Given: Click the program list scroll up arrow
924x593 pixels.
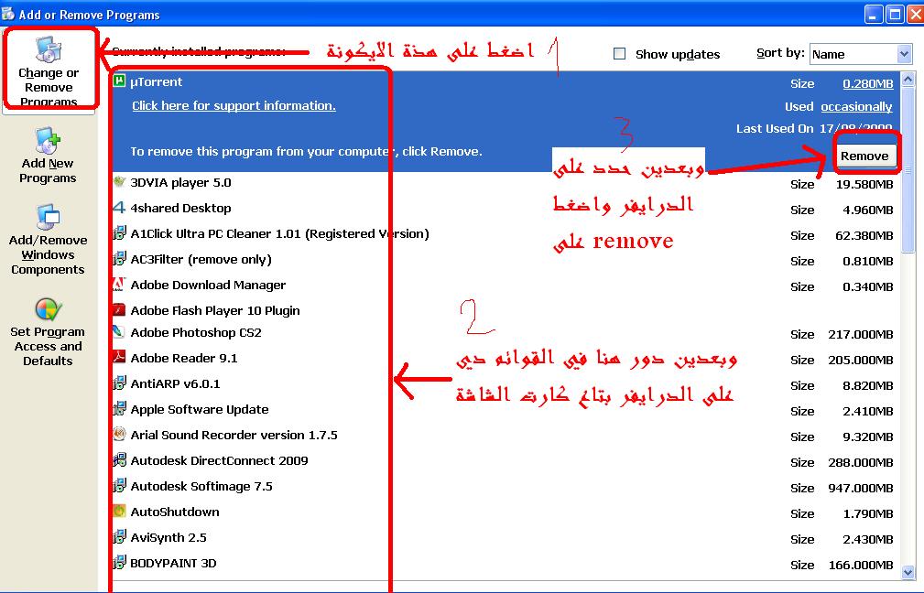Looking at the screenshot, I should pos(908,79).
